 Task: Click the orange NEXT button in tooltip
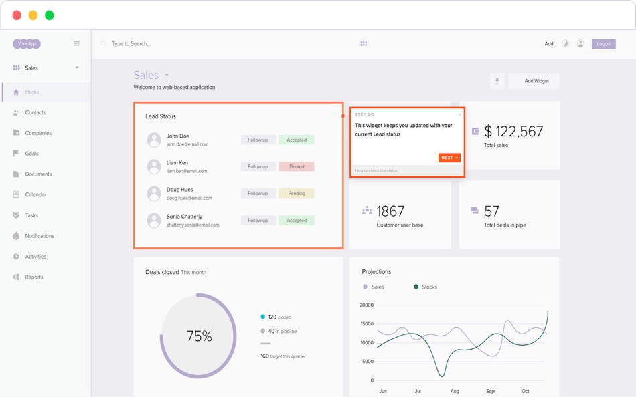(x=449, y=158)
